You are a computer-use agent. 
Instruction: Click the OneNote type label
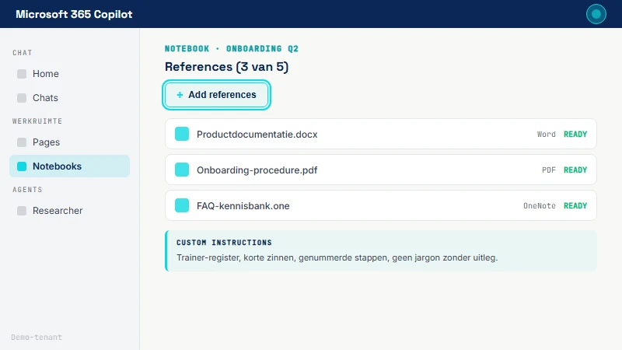click(539, 205)
